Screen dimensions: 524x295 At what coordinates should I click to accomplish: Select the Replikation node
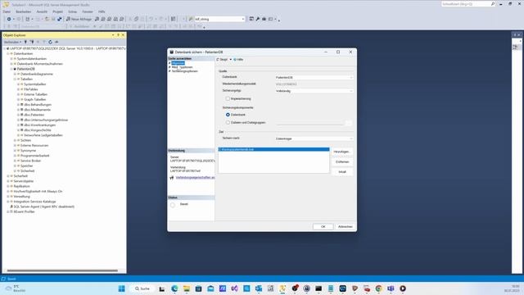pyautogui.click(x=22, y=186)
